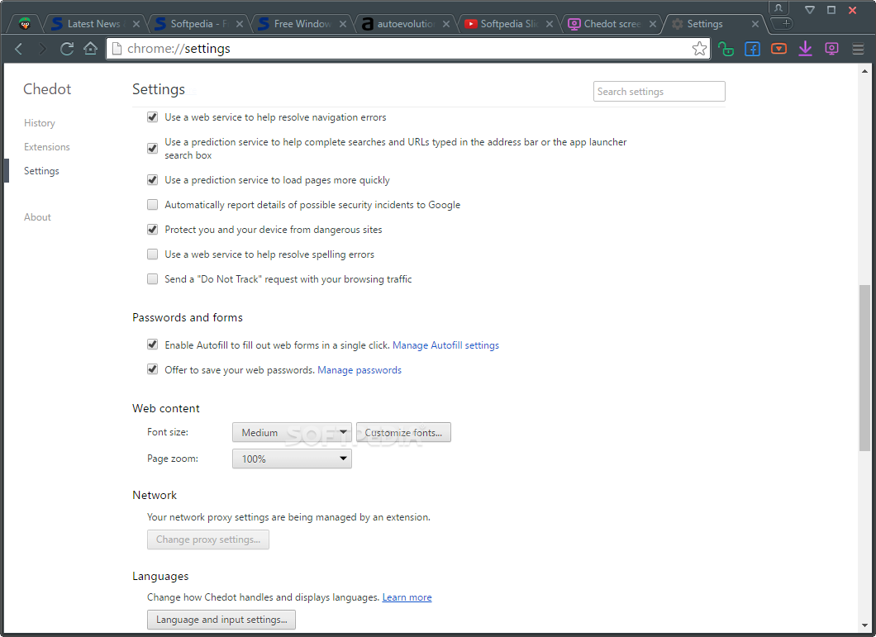Screen dimensions: 876x637
Task: Click Manage Autofill settings link
Action: [x=445, y=345]
